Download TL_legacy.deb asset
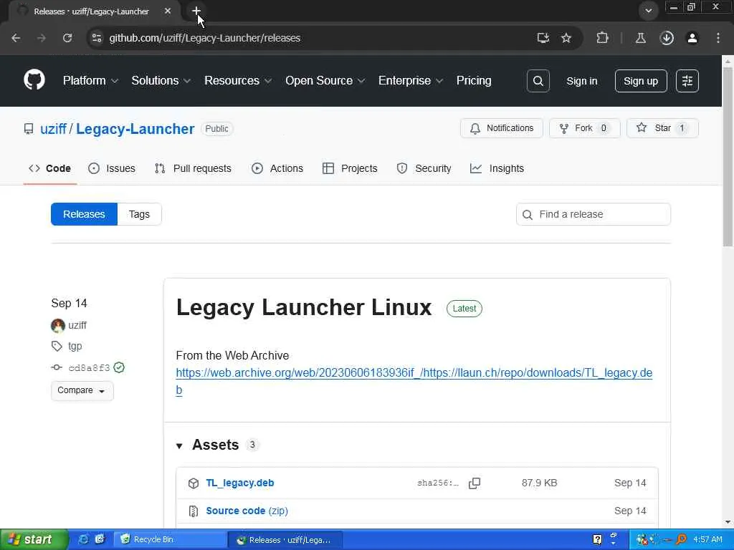This screenshot has width=734, height=550. tap(240, 483)
